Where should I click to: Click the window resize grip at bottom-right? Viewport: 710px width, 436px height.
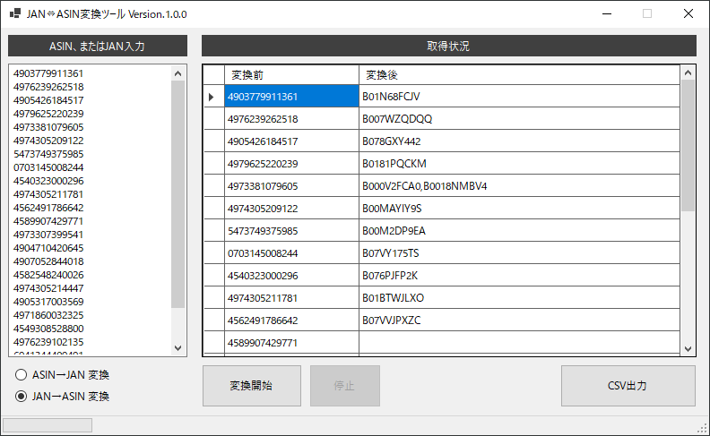pos(702,428)
